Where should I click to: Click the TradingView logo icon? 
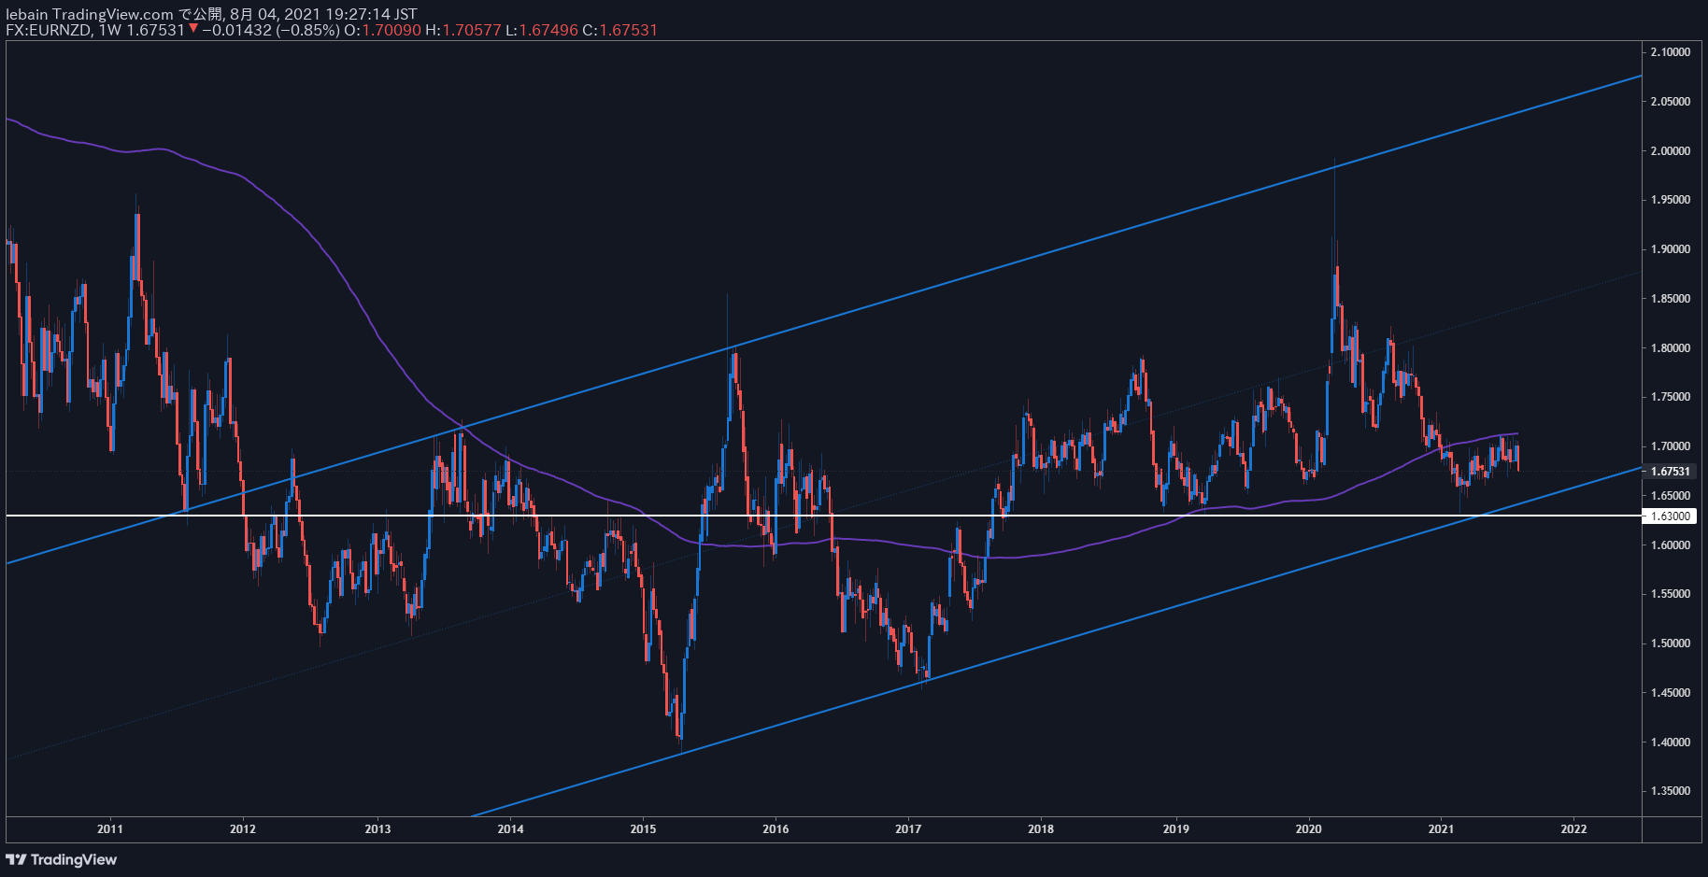click(x=16, y=859)
